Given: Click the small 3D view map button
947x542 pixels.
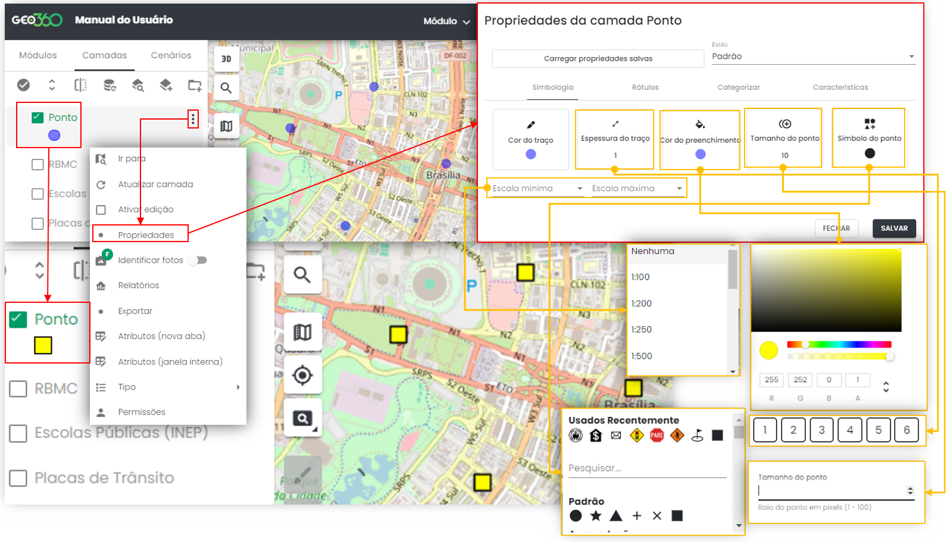Looking at the screenshot, I should click(226, 59).
